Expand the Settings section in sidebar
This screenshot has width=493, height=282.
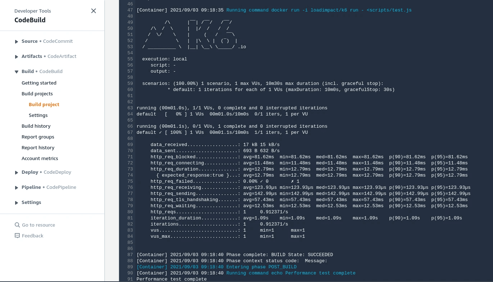click(17, 202)
